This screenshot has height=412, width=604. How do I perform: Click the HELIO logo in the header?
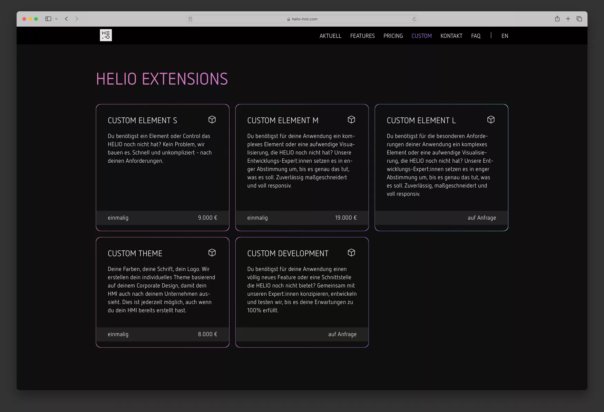point(106,35)
